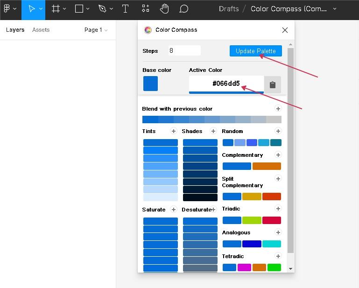Add Complementary palette with plus icon
Viewport: 359px width, 288px height.
pos(278,155)
